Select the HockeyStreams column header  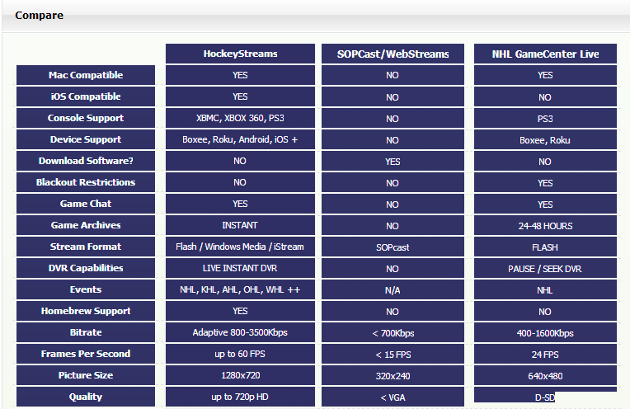pos(240,54)
